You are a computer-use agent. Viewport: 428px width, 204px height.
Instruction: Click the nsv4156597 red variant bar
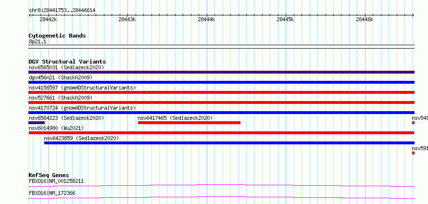(x=221, y=92)
